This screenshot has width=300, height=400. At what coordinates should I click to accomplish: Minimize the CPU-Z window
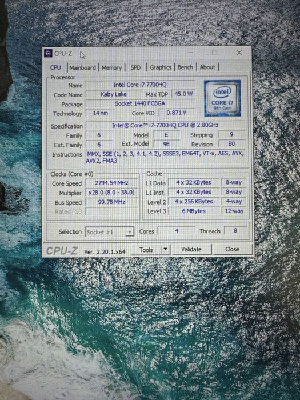click(x=190, y=53)
